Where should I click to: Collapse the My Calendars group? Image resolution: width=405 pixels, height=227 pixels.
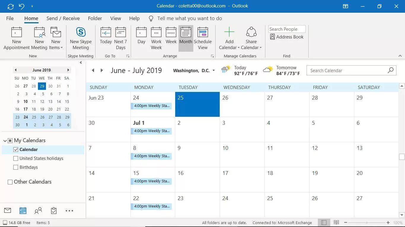[x=5, y=141]
